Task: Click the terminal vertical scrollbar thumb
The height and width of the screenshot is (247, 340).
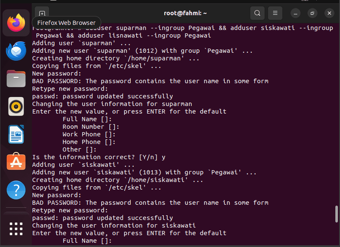Action: click(x=336, y=214)
